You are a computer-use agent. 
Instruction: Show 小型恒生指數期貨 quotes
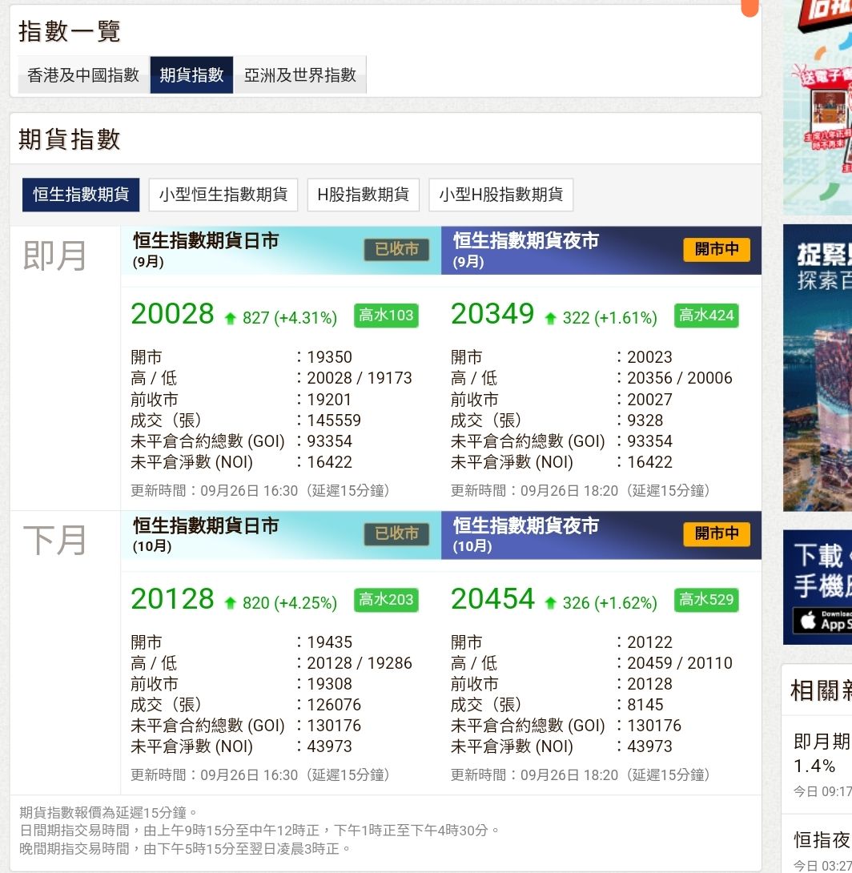point(223,195)
